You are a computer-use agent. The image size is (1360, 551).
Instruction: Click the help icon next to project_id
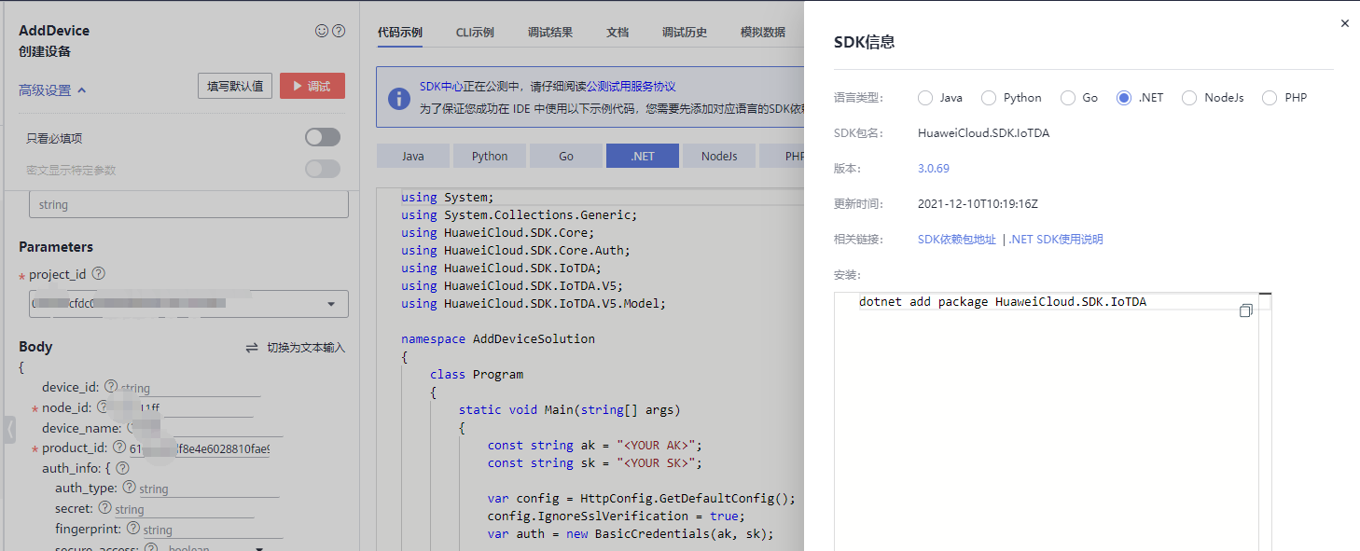[99, 274]
